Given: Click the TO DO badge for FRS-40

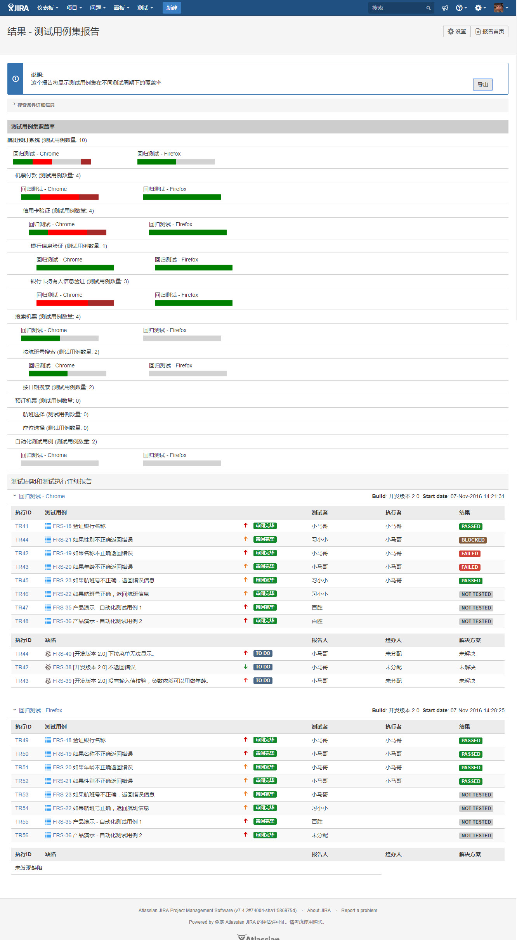Looking at the screenshot, I should pyautogui.click(x=263, y=653).
